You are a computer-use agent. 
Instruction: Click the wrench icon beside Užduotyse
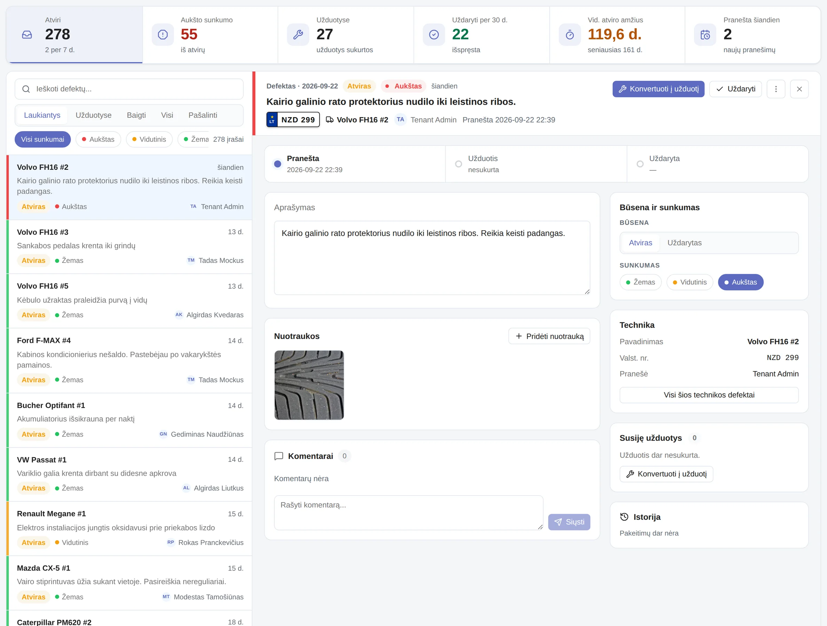298,35
